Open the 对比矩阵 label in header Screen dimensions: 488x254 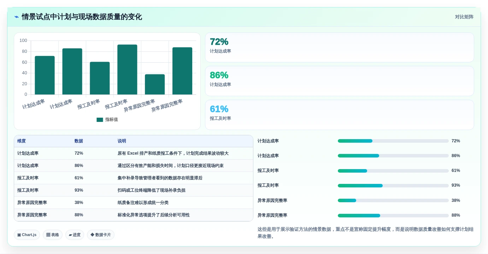464,17
